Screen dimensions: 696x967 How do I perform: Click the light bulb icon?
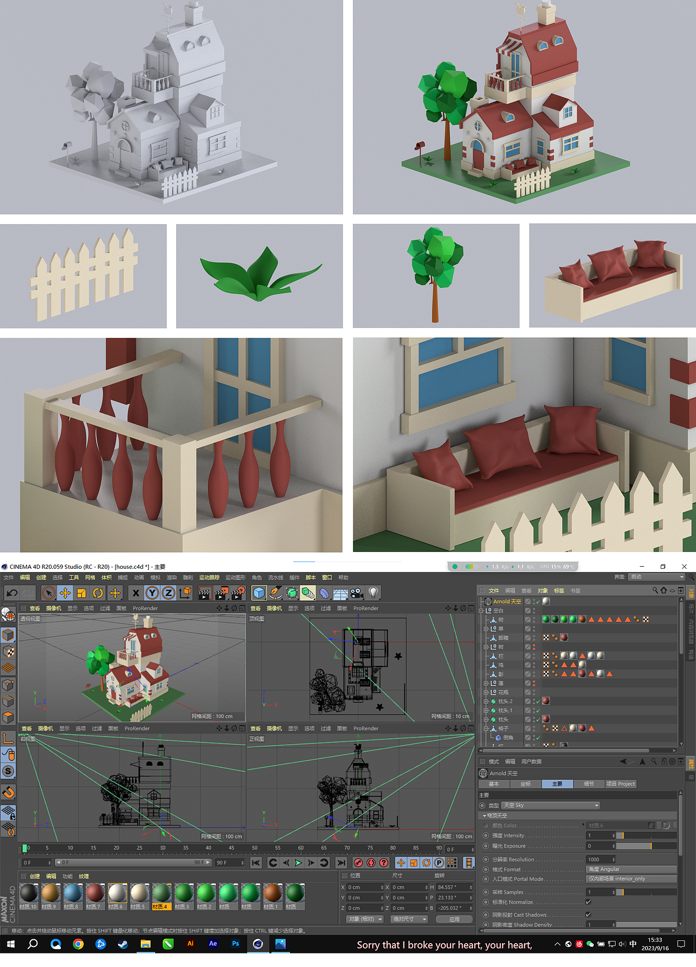pyautogui.click(x=374, y=593)
